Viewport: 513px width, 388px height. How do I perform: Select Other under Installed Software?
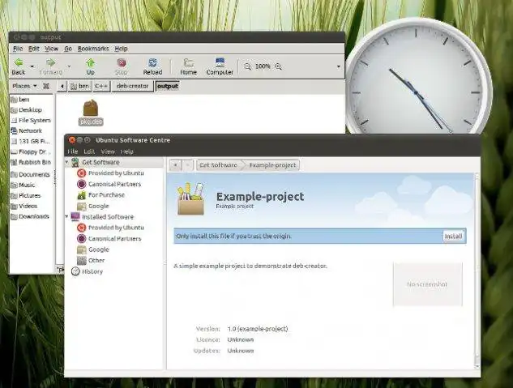pos(91,261)
